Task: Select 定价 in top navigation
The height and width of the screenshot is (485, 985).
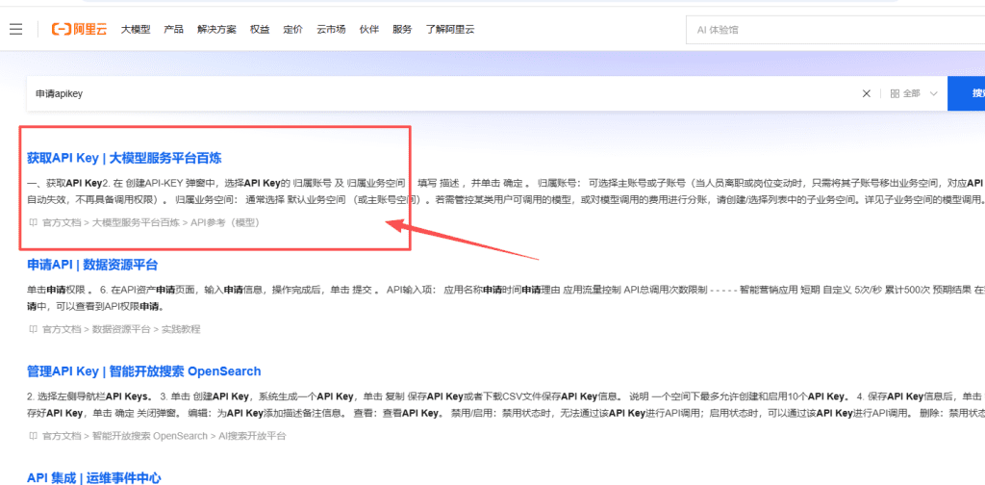Action: coord(292,29)
